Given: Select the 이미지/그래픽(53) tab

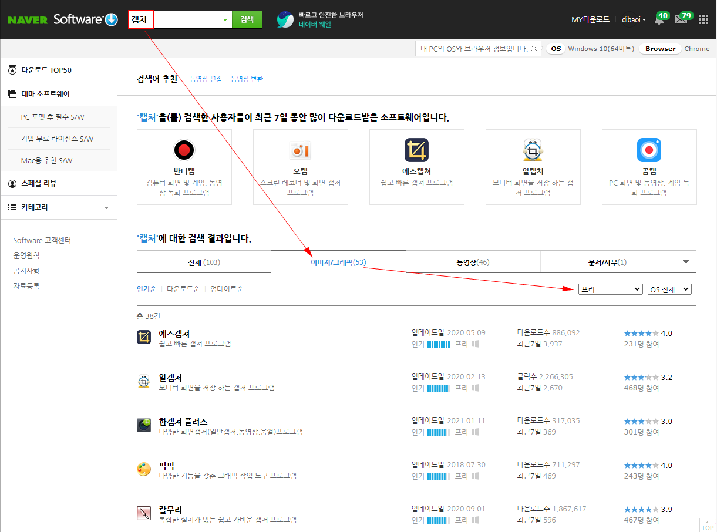Looking at the screenshot, I should [338, 262].
